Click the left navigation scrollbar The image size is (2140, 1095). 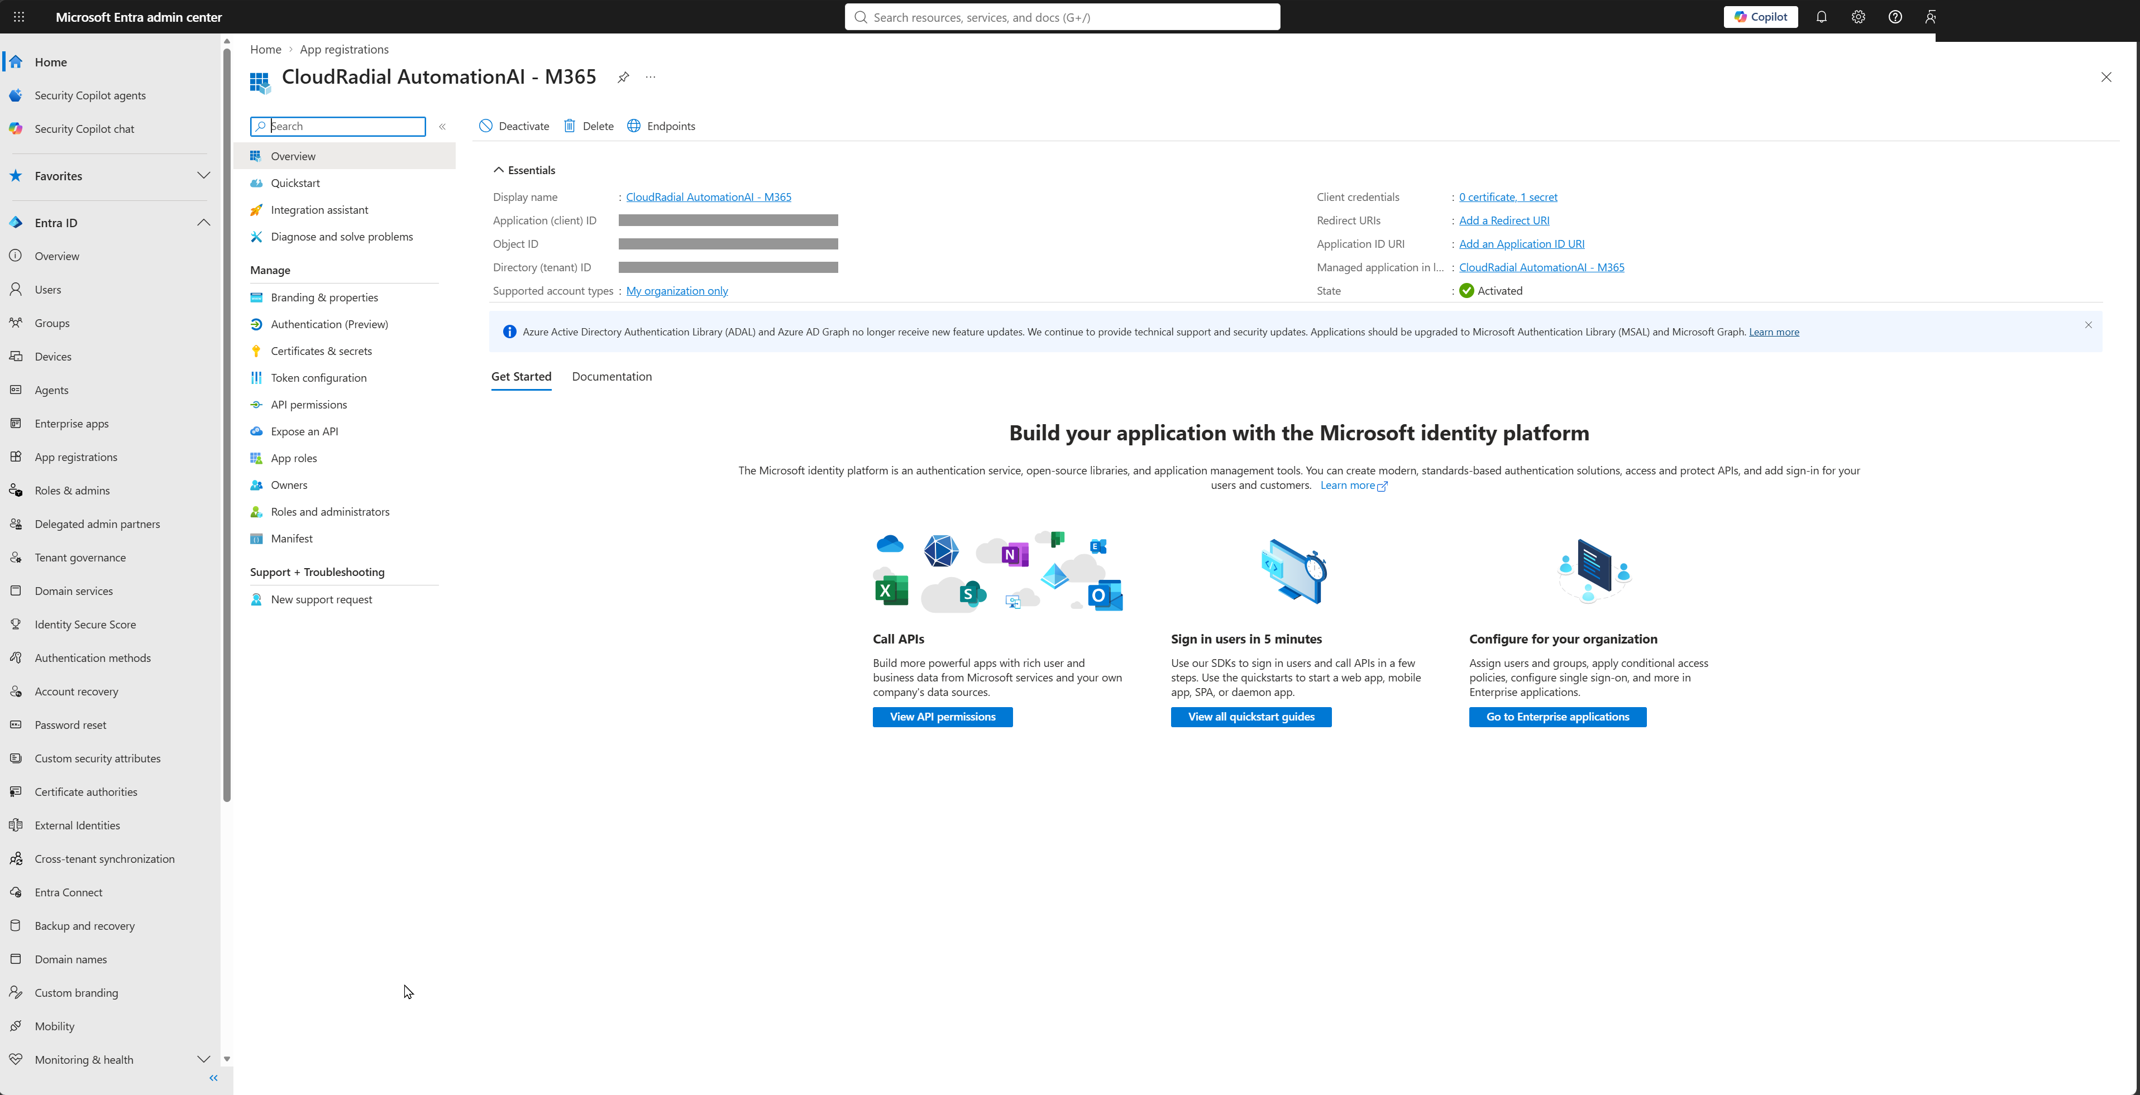[227, 425]
